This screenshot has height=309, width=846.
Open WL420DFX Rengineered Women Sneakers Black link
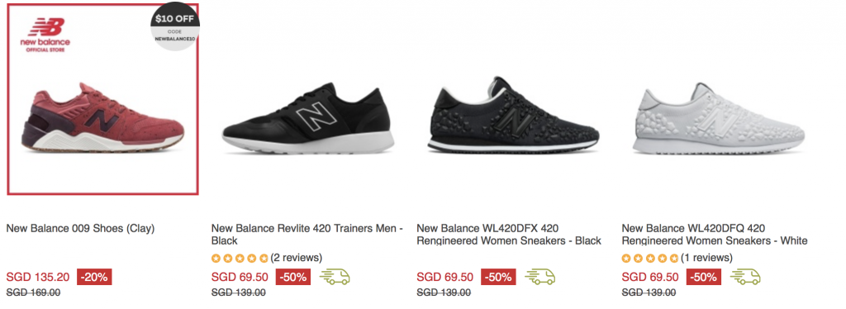tap(509, 235)
